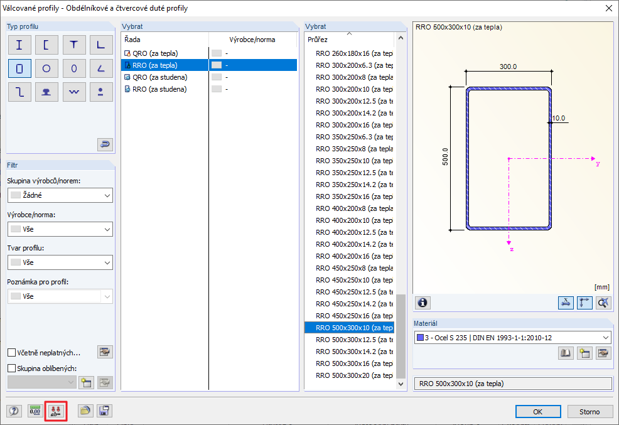Select the I-section profile type icon
Screen dimensions: 619x425
coord(19,45)
